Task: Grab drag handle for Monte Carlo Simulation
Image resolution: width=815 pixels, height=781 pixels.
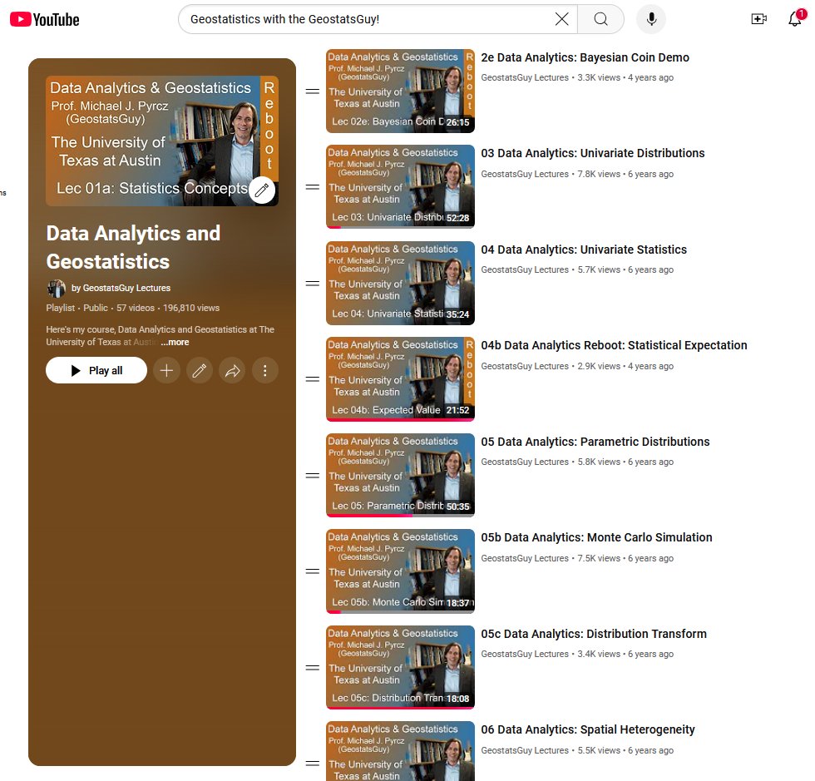Action: [x=313, y=571]
